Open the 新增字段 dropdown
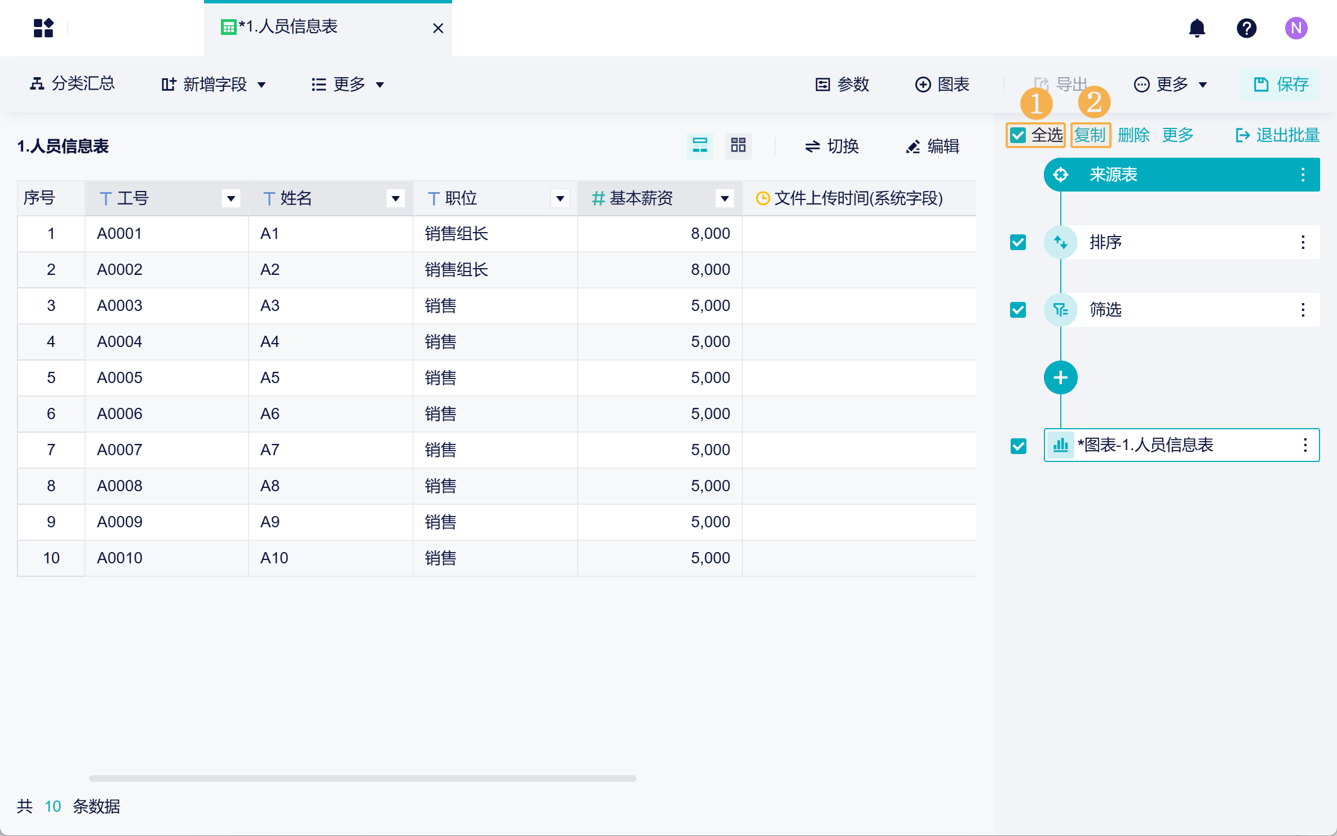Screen dimensions: 1337x836 [x=214, y=85]
